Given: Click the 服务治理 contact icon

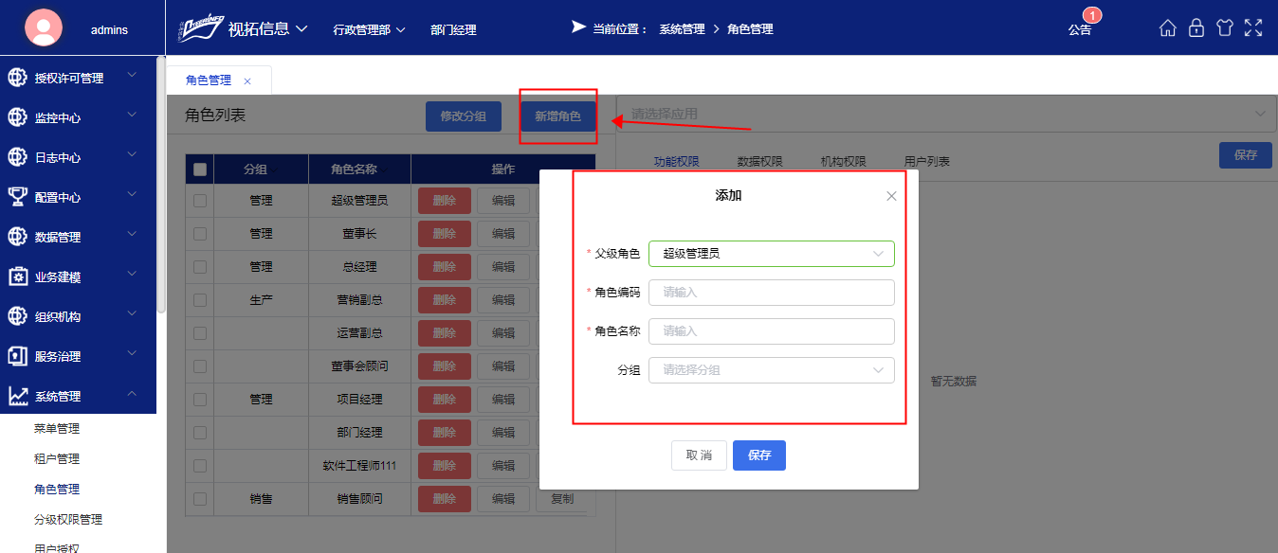Looking at the screenshot, I should 18,356.
